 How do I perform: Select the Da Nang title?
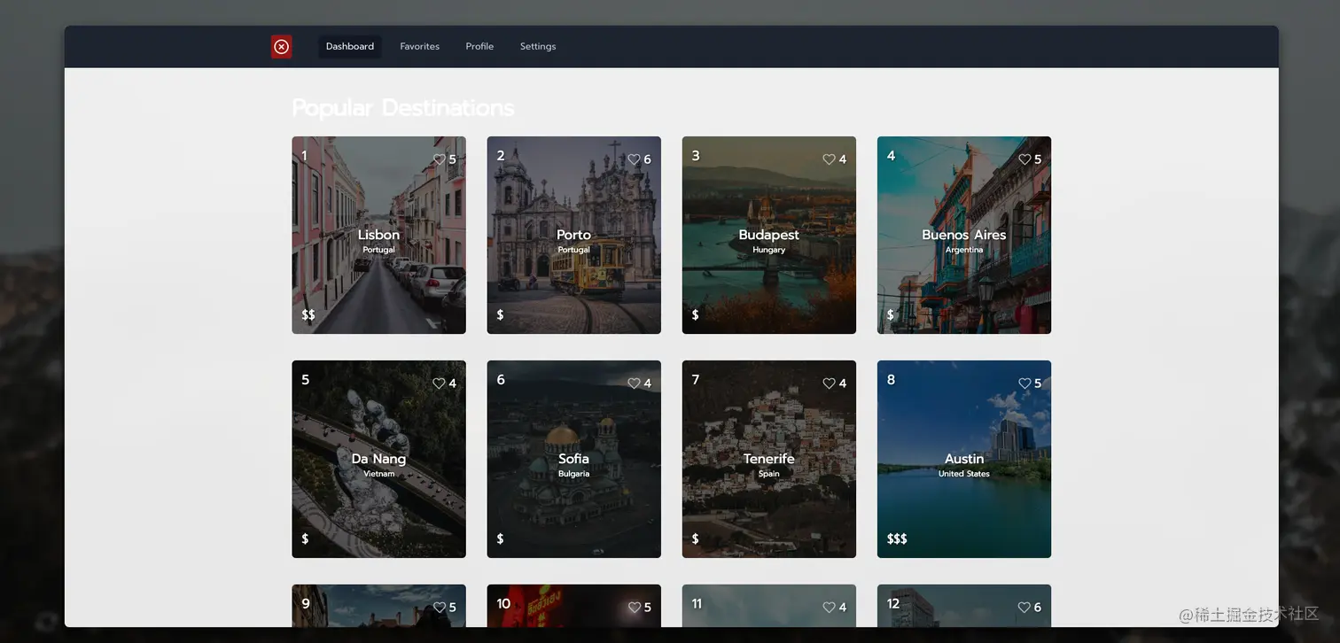[378, 459]
